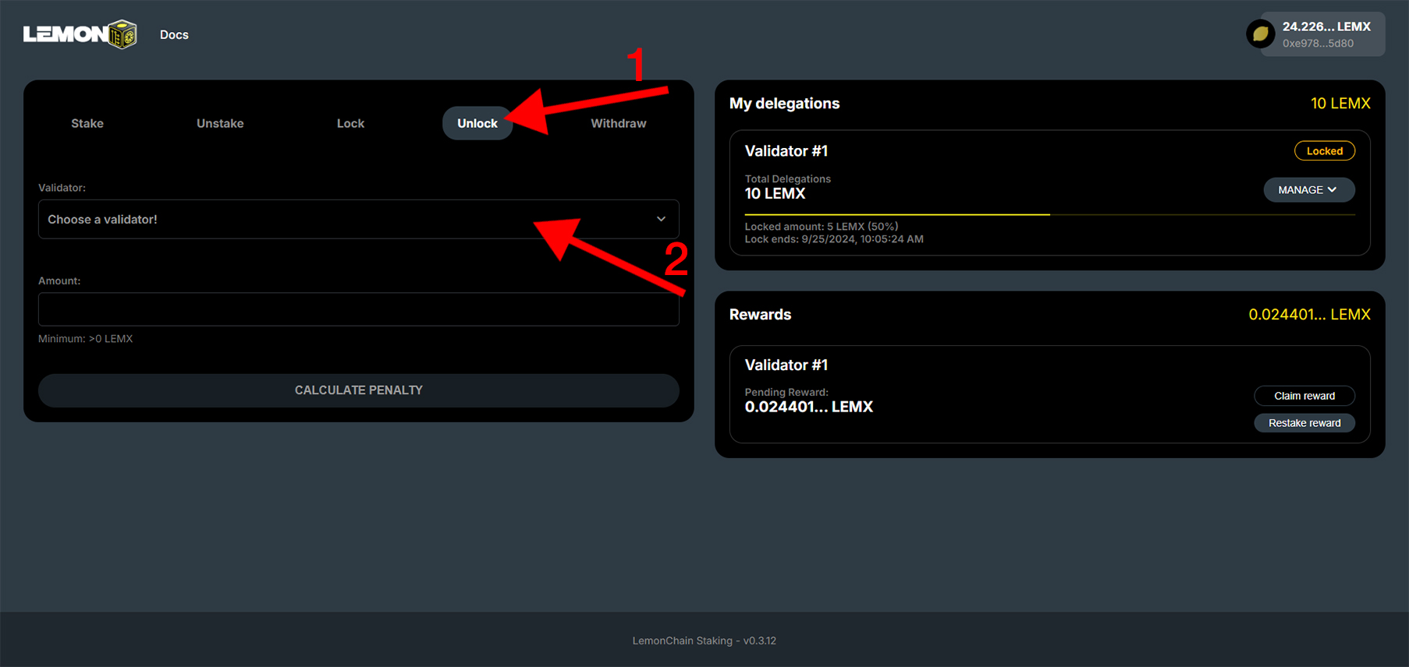Open the Docs link
This screenshot has width=1409, height=667.
click(174, 35)
